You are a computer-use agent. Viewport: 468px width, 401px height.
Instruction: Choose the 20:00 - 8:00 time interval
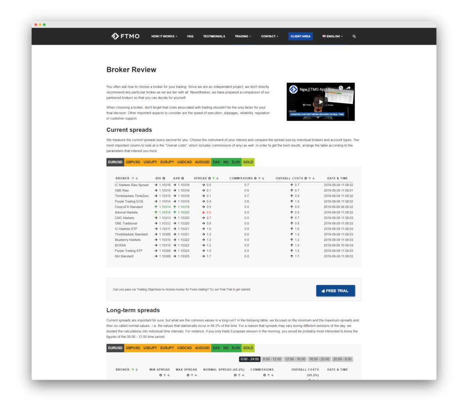(x=342, y=359)
